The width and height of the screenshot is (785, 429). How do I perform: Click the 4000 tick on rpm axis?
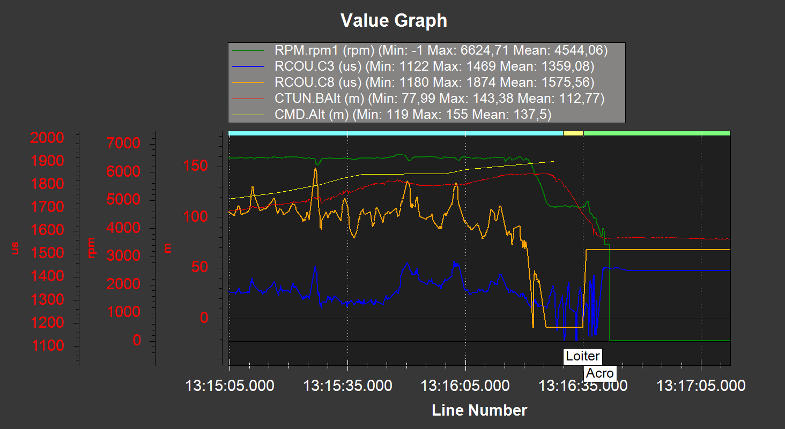pyautogui.click(x=124, y=228)
